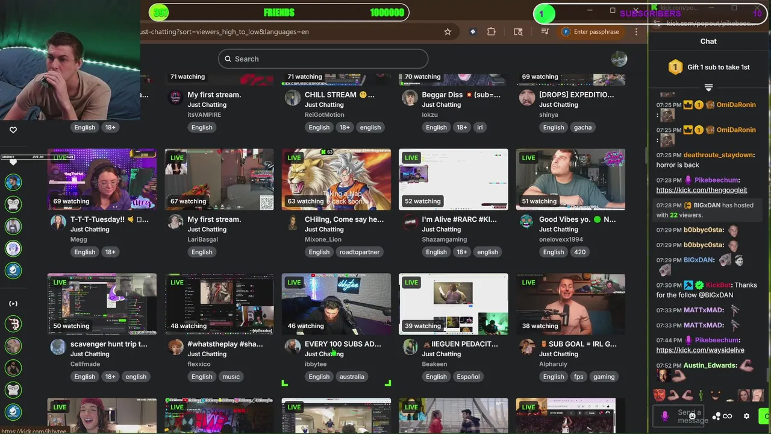Click ibbytee's channel avatar

(x=292, y=347)
